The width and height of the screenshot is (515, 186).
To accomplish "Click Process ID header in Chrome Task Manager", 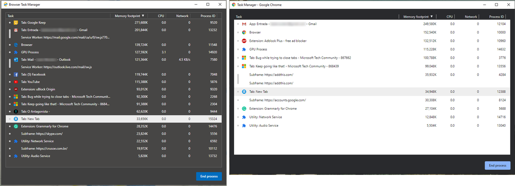I will coord(496,16).
